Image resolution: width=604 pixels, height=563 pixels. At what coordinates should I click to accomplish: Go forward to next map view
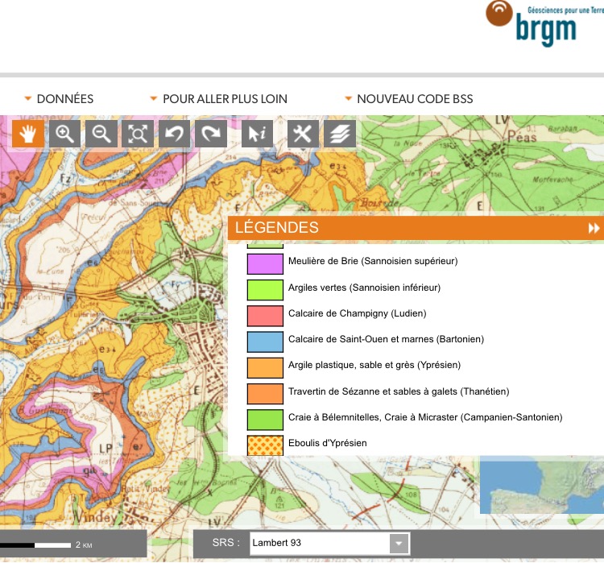tap(210, 134)
